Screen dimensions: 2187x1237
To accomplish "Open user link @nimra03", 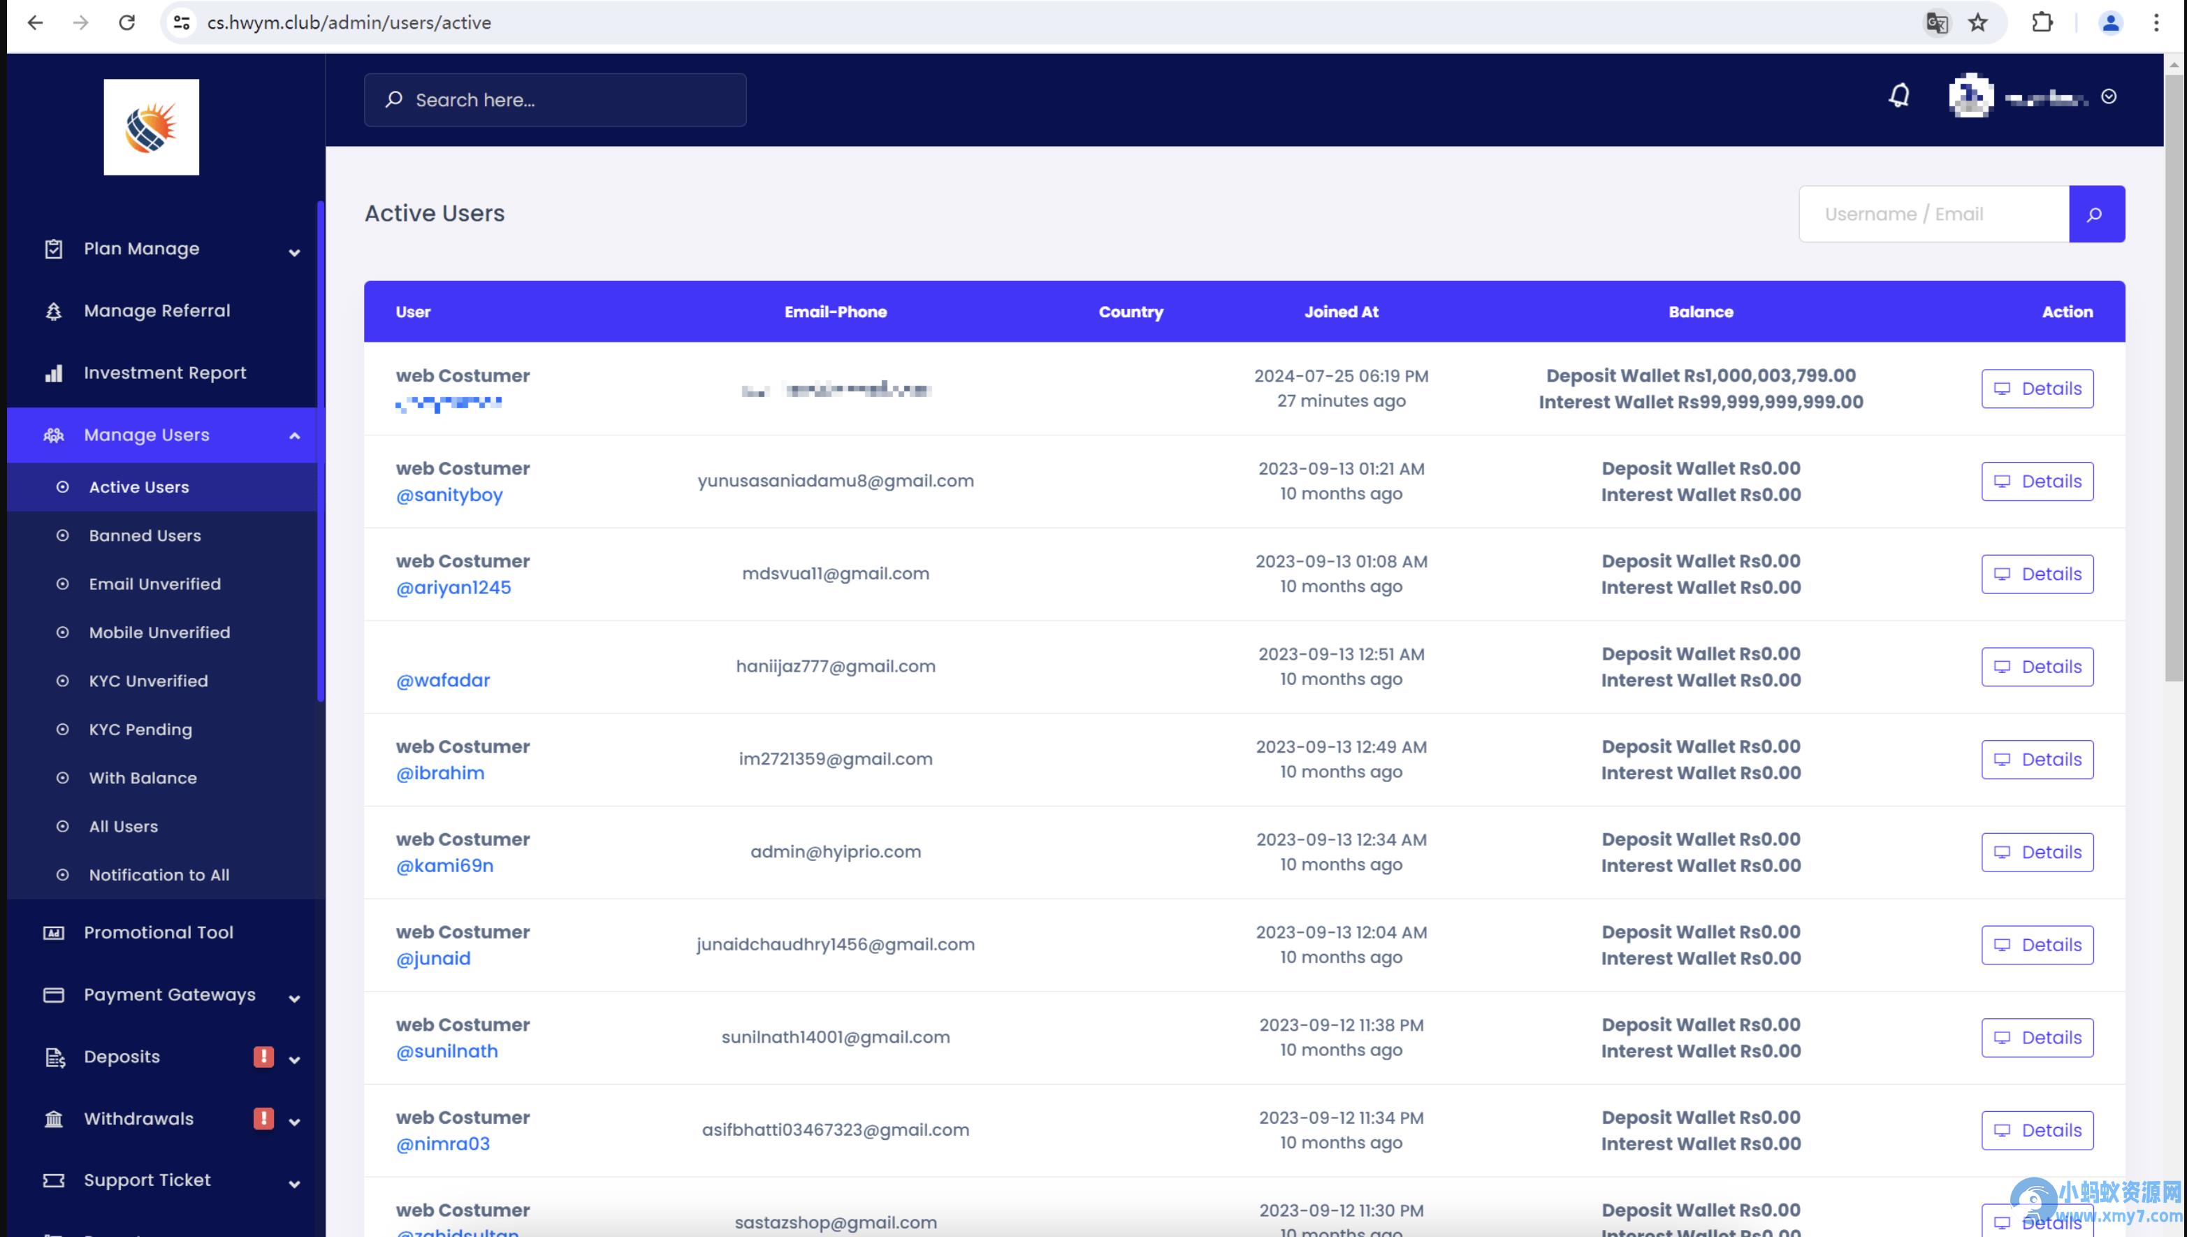I will click(x=442, y=1143).
